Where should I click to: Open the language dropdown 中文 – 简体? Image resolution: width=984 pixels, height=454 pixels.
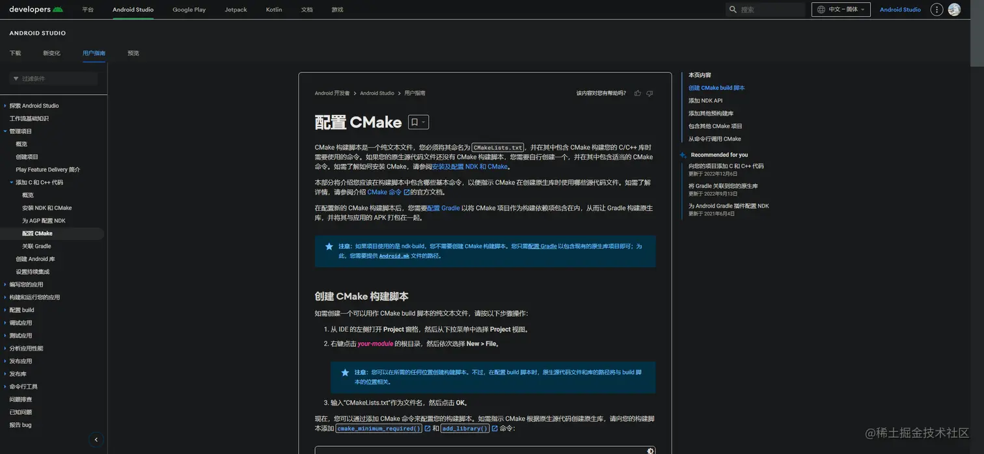841,10
